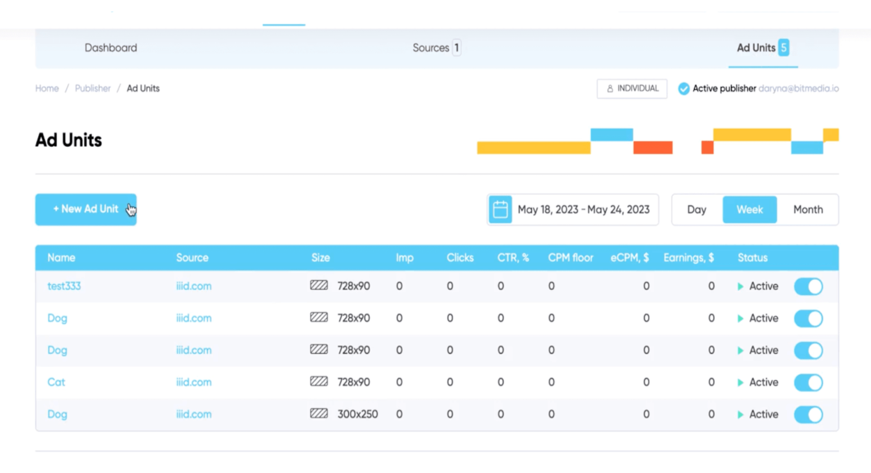Select the Month period option
The height and width of the screenshot is (473, 871).
coord(807,210)
